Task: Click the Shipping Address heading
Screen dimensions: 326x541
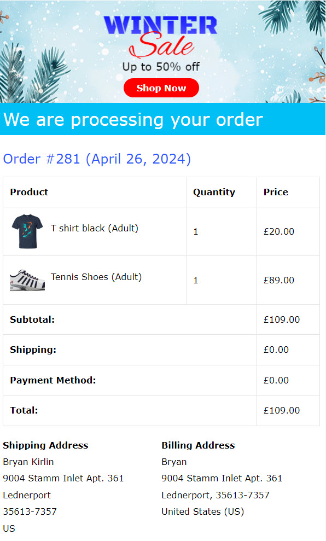Action: click(x=45, y=445)
